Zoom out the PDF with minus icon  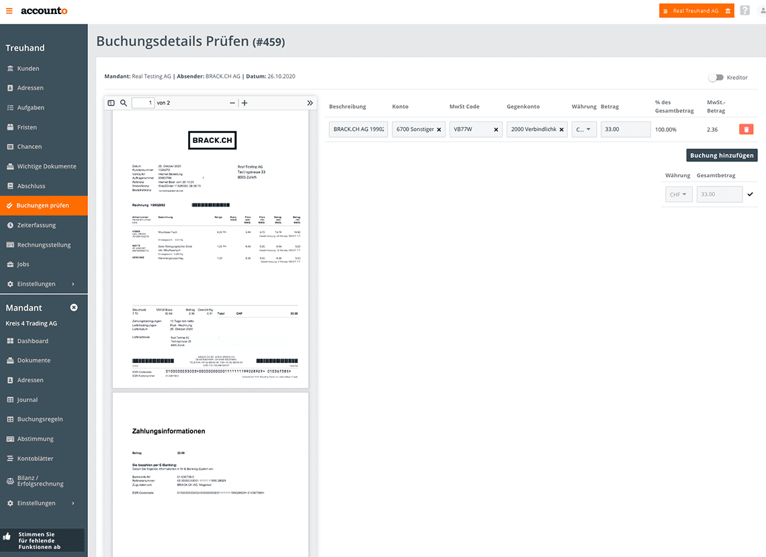pyautogui.click(x=232, y=103)
